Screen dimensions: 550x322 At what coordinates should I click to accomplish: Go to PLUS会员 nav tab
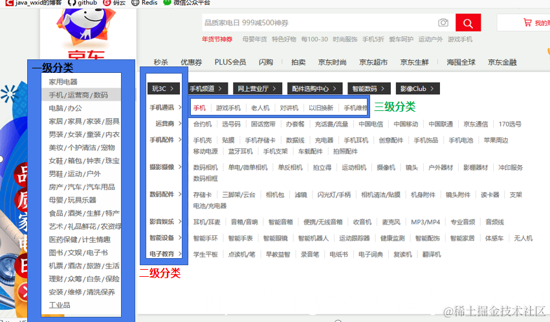(230, 62)
